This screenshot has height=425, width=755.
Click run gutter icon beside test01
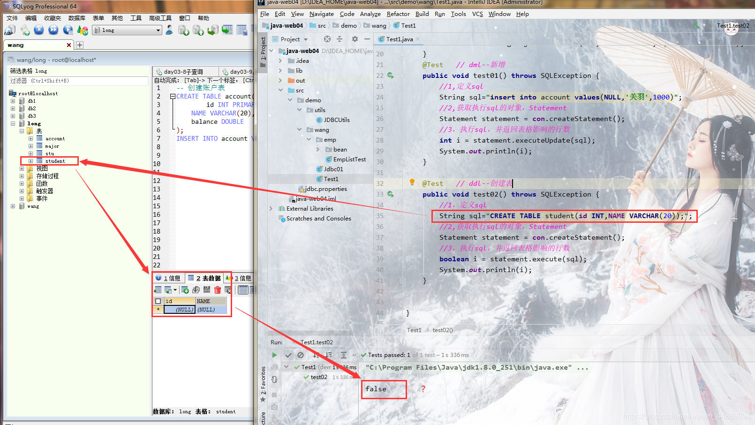pyautogui.click(x=391, y=76)
